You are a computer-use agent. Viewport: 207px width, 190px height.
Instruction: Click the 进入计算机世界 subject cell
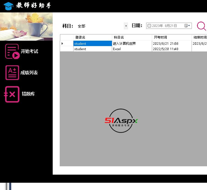coord(132,43)
